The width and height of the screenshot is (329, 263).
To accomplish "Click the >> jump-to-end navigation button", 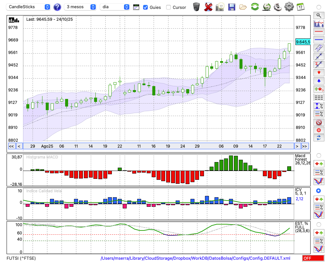I will tap(305, 146).
